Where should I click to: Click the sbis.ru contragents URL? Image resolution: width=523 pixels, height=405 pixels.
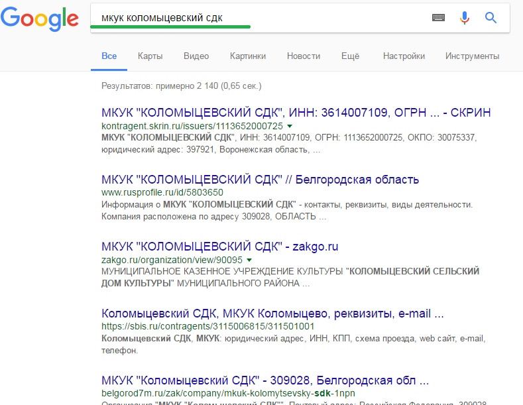pyautogui.click(x=207, y=326)
